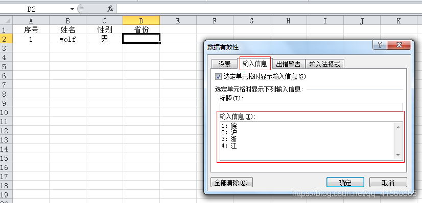Viewport: 422px width, 203px height.
Task: Click inside the 输入信息 text area
Action: click(307, 141)
